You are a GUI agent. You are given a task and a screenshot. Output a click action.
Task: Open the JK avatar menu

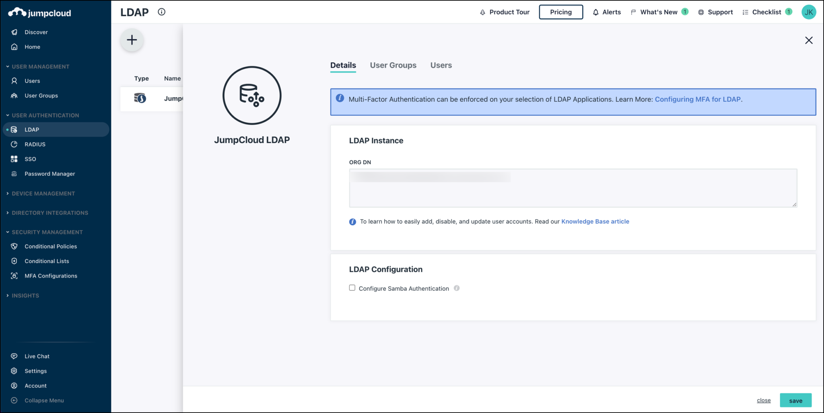click(x=809, y=12)
